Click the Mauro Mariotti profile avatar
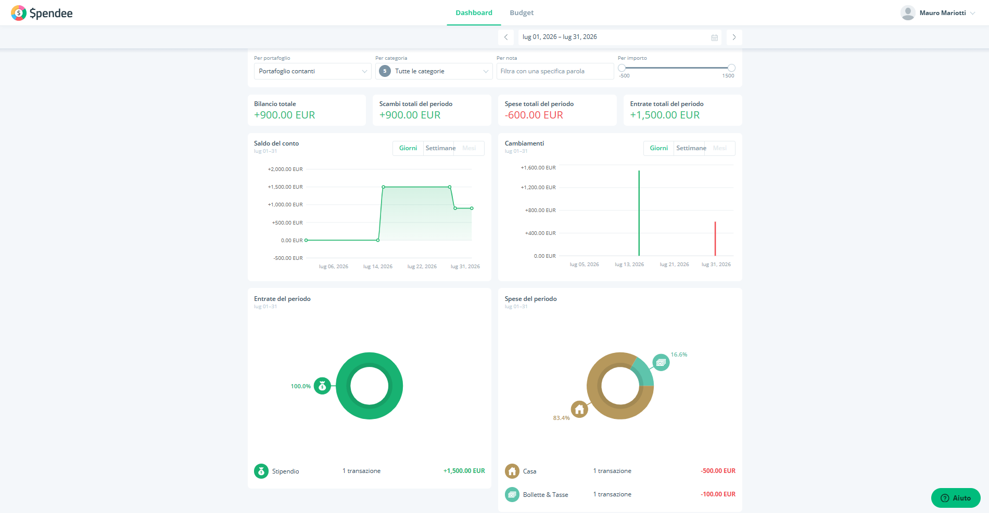 908,13
